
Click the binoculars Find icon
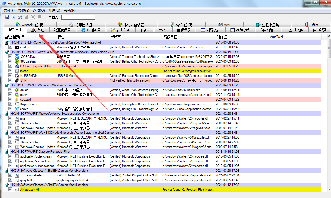click(20, 17)
